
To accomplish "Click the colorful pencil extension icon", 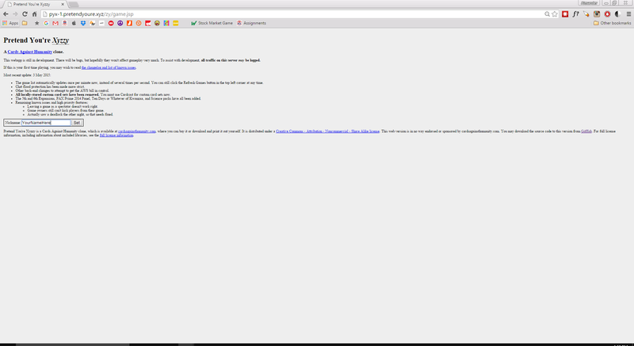I will click(586, 14).
